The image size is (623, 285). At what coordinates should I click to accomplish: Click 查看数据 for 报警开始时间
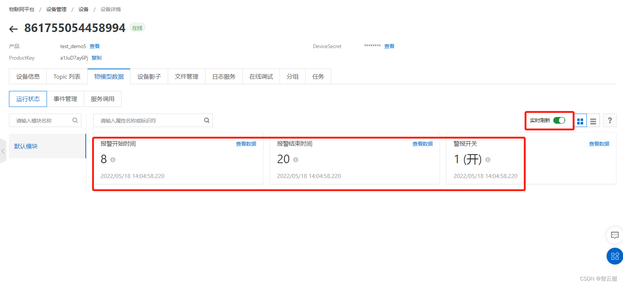246,144
